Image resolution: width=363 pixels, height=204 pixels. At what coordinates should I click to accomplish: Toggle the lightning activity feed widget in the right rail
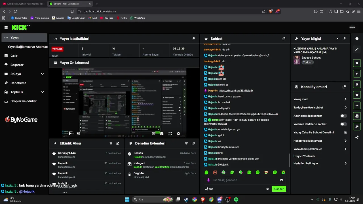click(357, 74)
